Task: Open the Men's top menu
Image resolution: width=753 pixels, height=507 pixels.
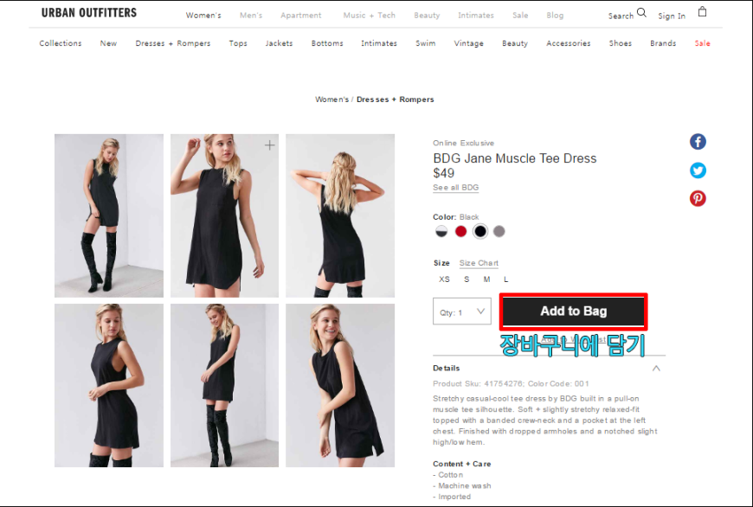Action: tap(251, 16)
